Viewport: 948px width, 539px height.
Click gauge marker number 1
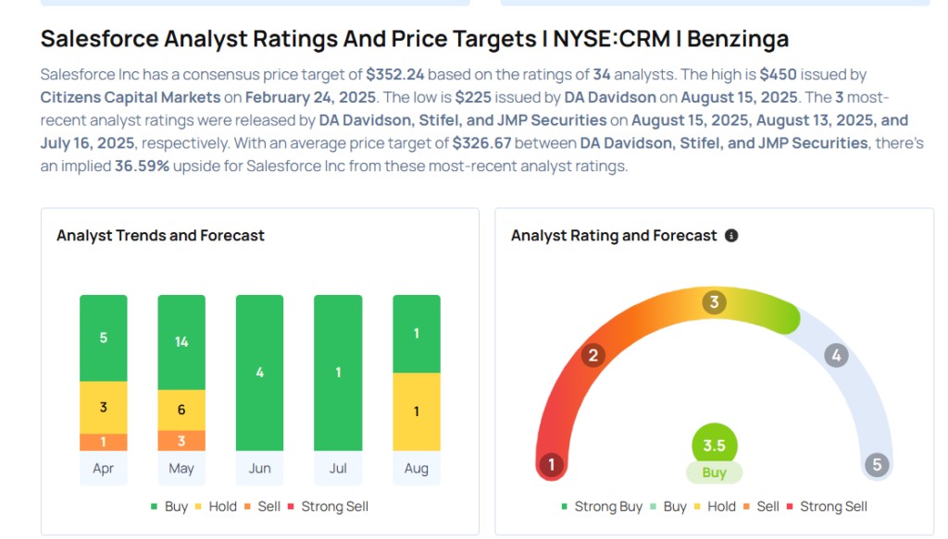point(552,464)
